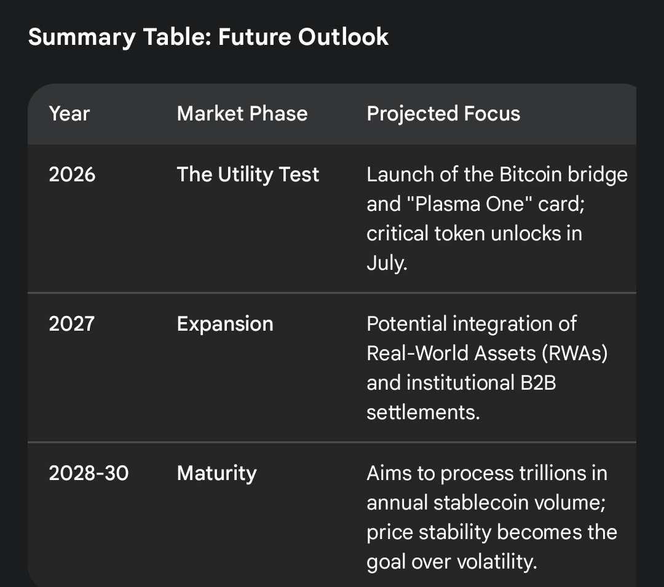The image size is (664, 587).
Task: Click the "Potential integration of" text line
Action: pyautogui.click(x=472, y=324)
